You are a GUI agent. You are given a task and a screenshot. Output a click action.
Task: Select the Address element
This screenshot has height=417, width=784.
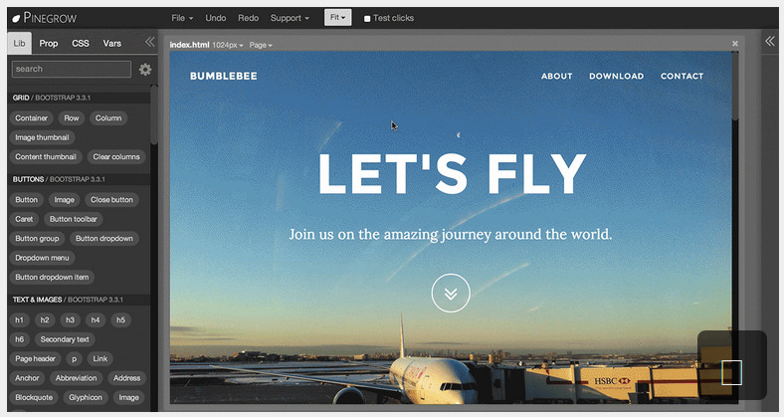click(x=126, y=378)
